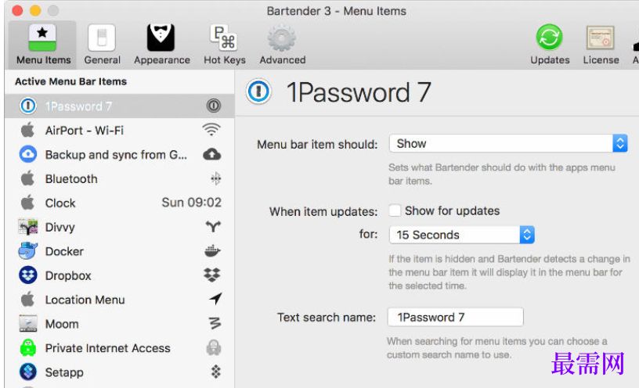Open the Advanced settings tab
The height and width of the screenshot is (388, 639).
283,45
